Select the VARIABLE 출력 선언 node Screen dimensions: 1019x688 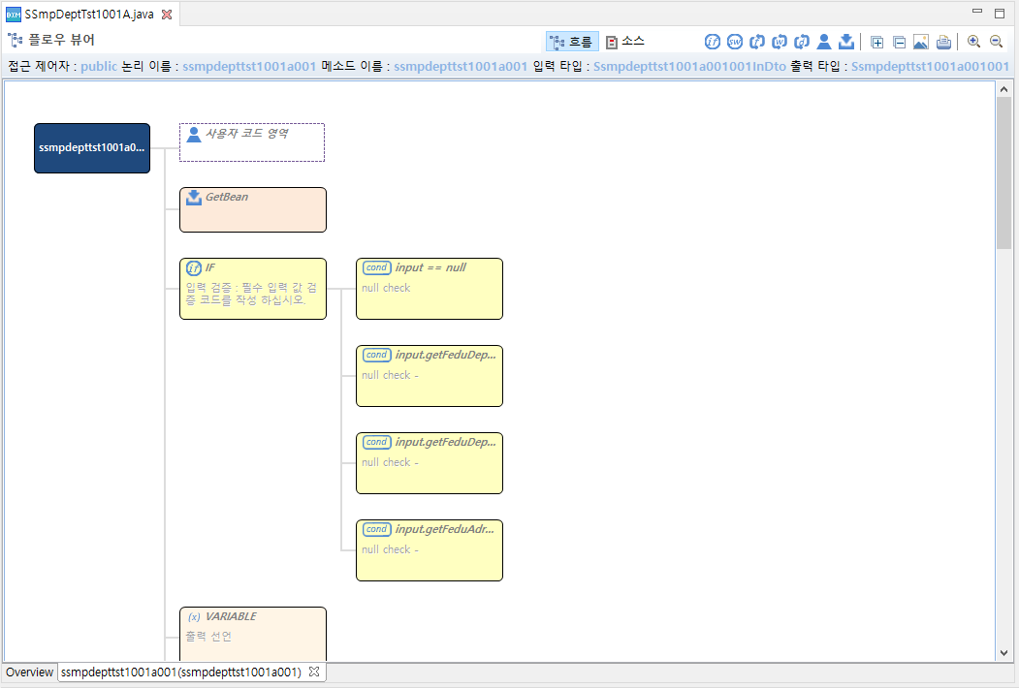pos(252,633)
